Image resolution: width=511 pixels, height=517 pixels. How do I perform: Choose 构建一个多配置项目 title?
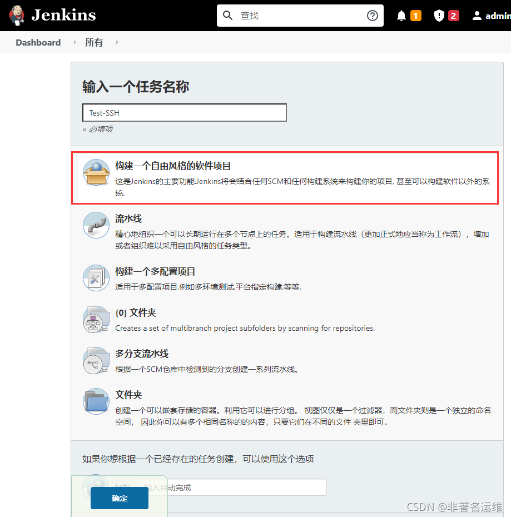point(155,271)
